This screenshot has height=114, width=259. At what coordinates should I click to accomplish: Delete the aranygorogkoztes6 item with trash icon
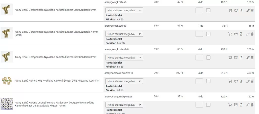[x=252, y=11]
